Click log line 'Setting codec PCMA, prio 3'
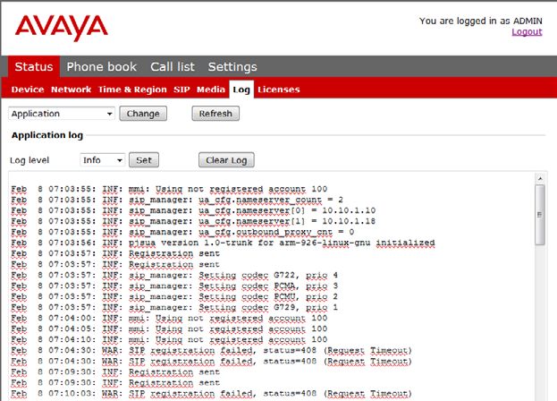 174,286
